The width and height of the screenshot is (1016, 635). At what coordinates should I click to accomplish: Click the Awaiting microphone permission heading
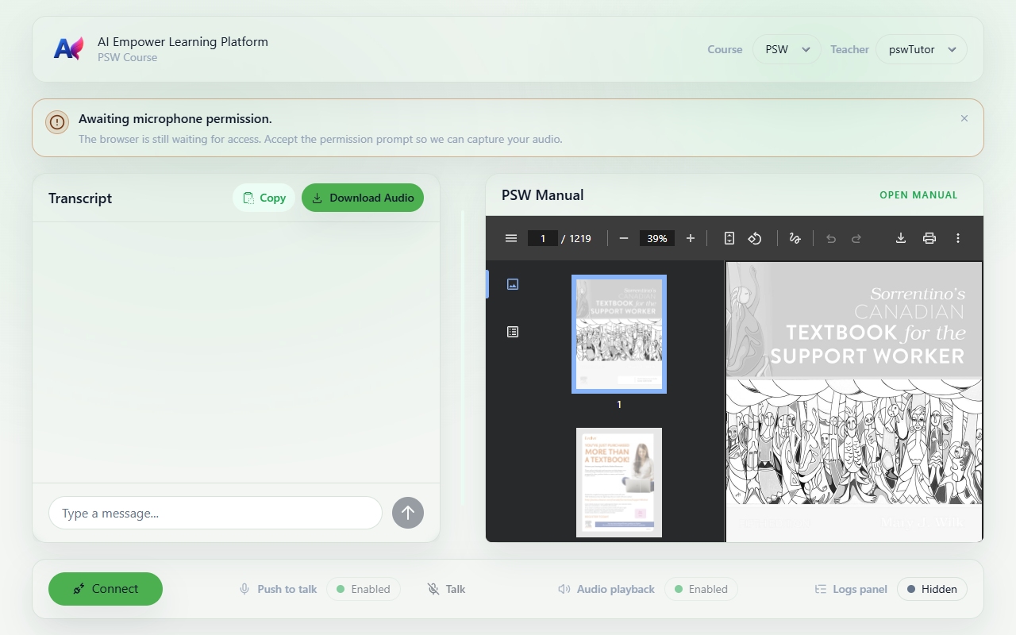175,119
